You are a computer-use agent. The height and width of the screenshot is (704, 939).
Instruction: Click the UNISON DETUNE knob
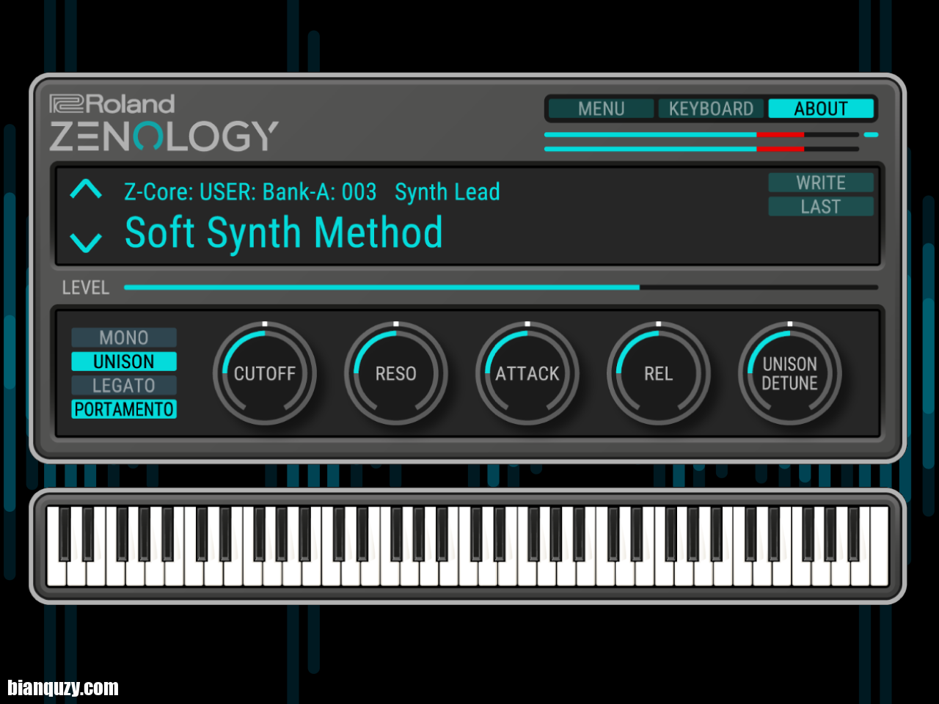(790, 373)
